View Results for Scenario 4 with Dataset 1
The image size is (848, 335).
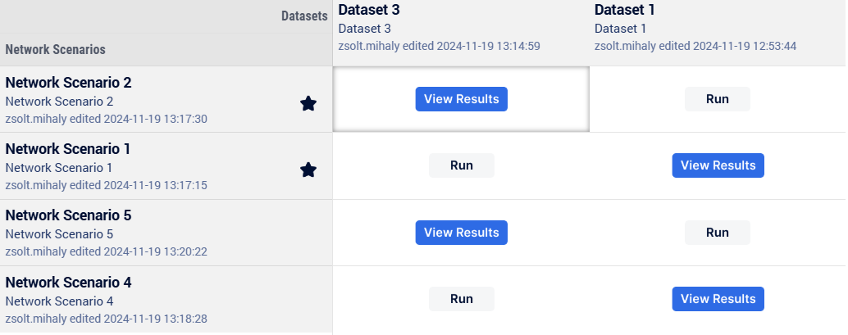point(718,299)
